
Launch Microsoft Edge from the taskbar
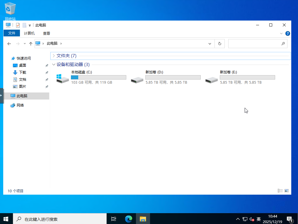click(129, 219)
